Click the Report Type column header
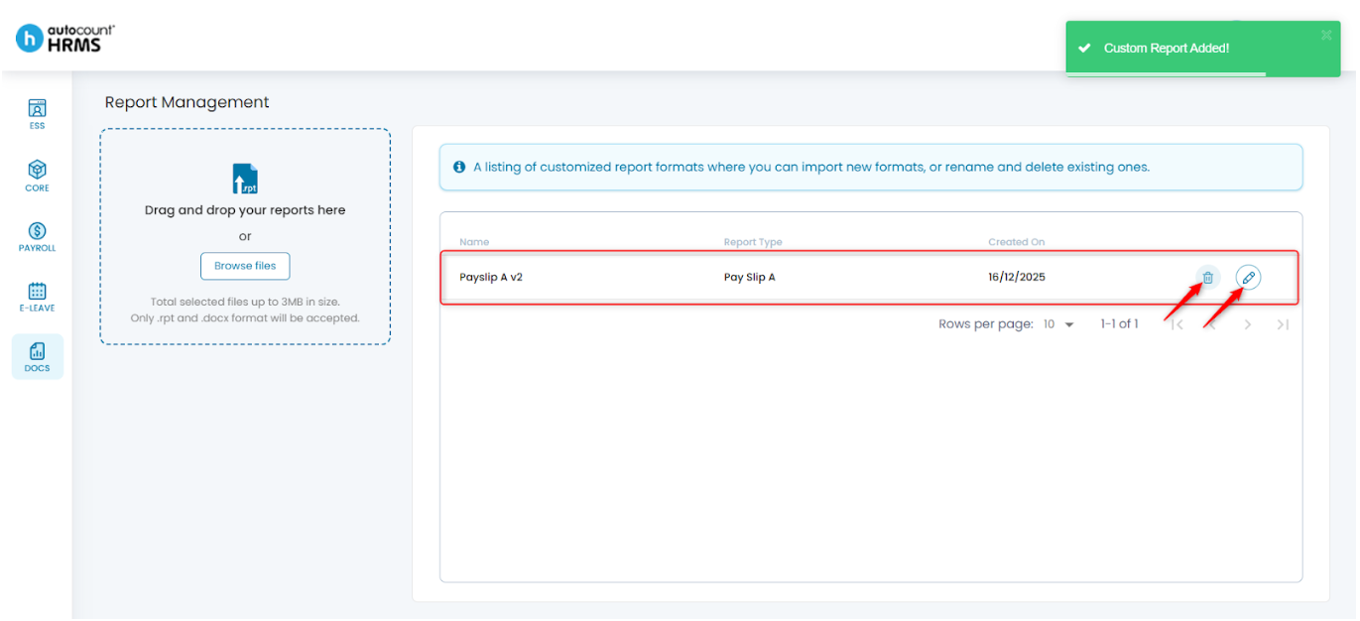 coord(753,242)
